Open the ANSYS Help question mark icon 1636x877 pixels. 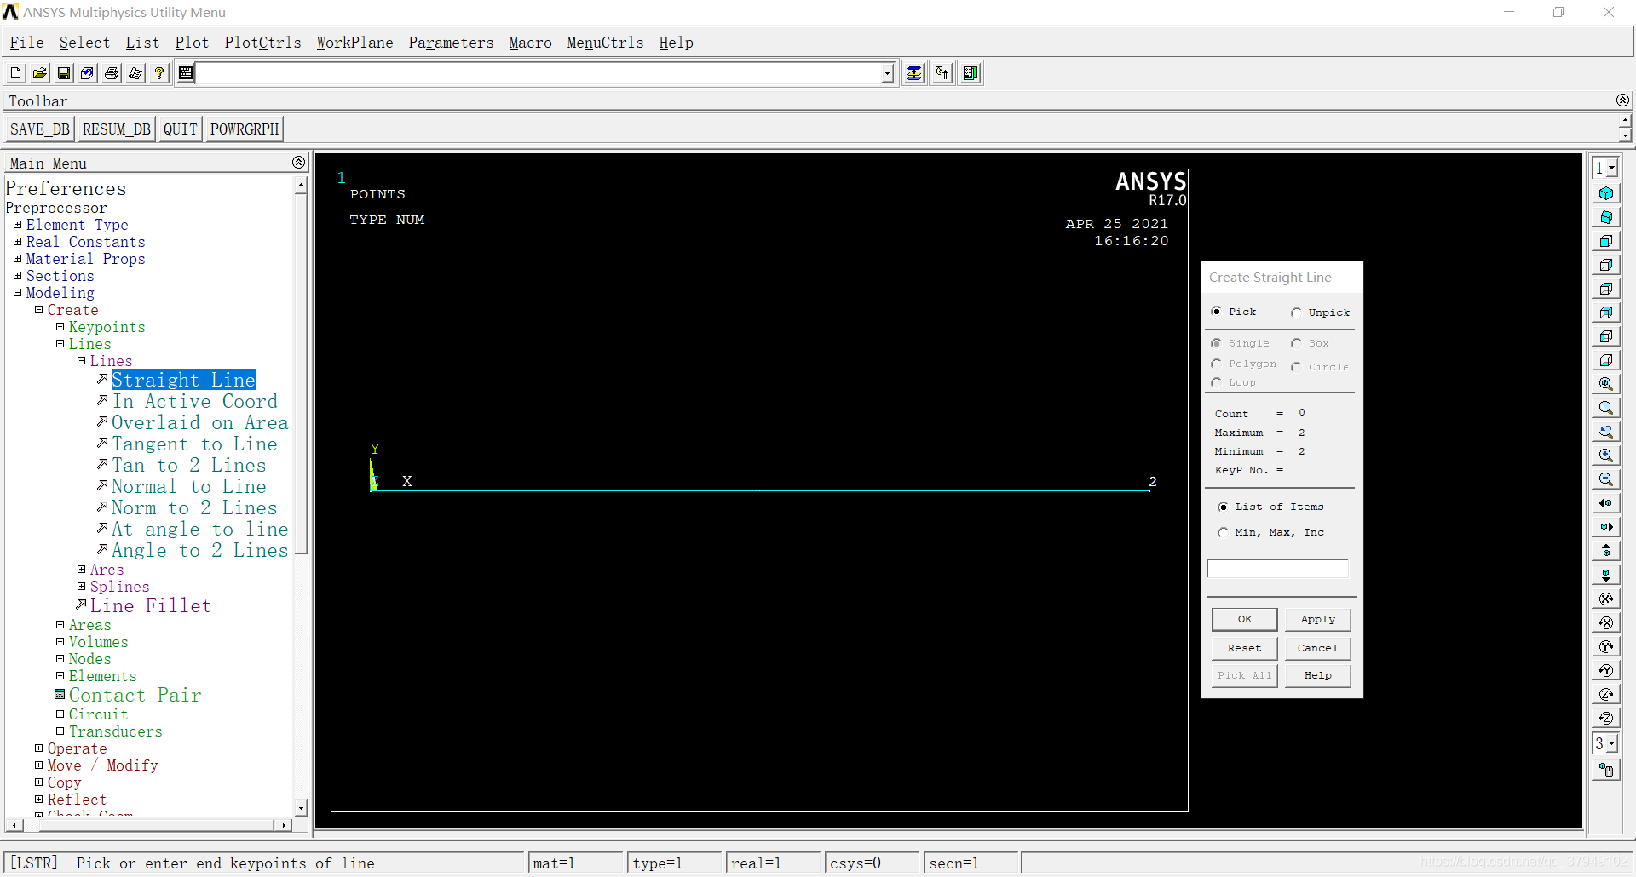[159, 73]
